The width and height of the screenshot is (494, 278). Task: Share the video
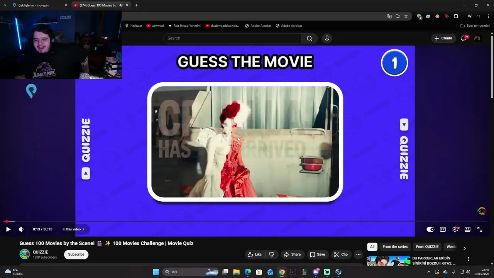click(x=292, y=254)
